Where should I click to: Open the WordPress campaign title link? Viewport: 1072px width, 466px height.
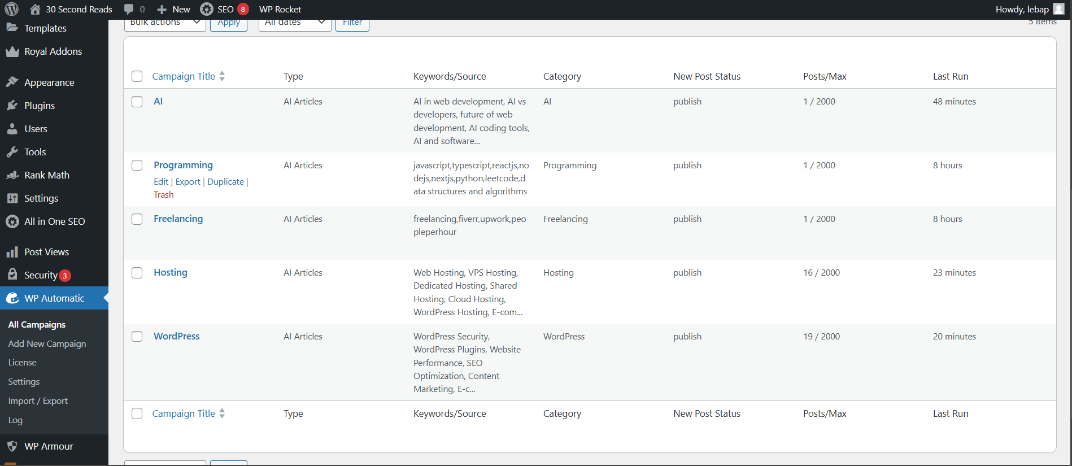[x=177, y=336]
